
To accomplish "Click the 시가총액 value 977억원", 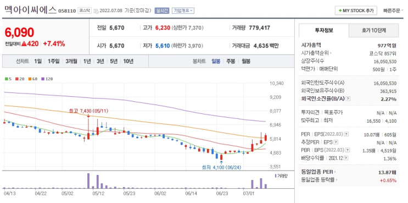I will (x=387, y=46).
